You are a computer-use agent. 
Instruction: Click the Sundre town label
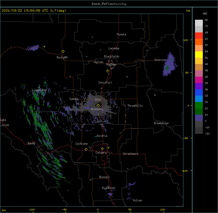point(74,99)
